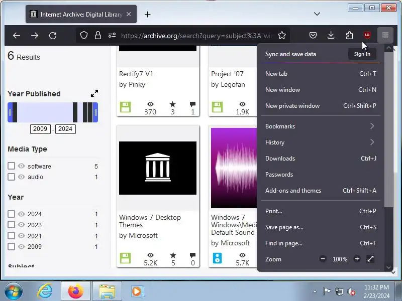Increase zoom with plus button
This screenshot has width=402, height=301.
[x=357, y=259]
